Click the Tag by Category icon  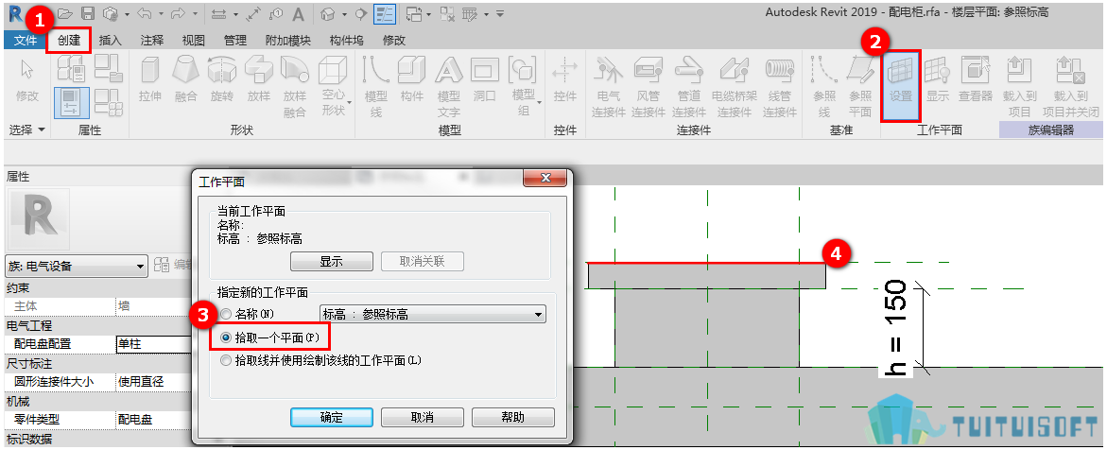point(276,12)
